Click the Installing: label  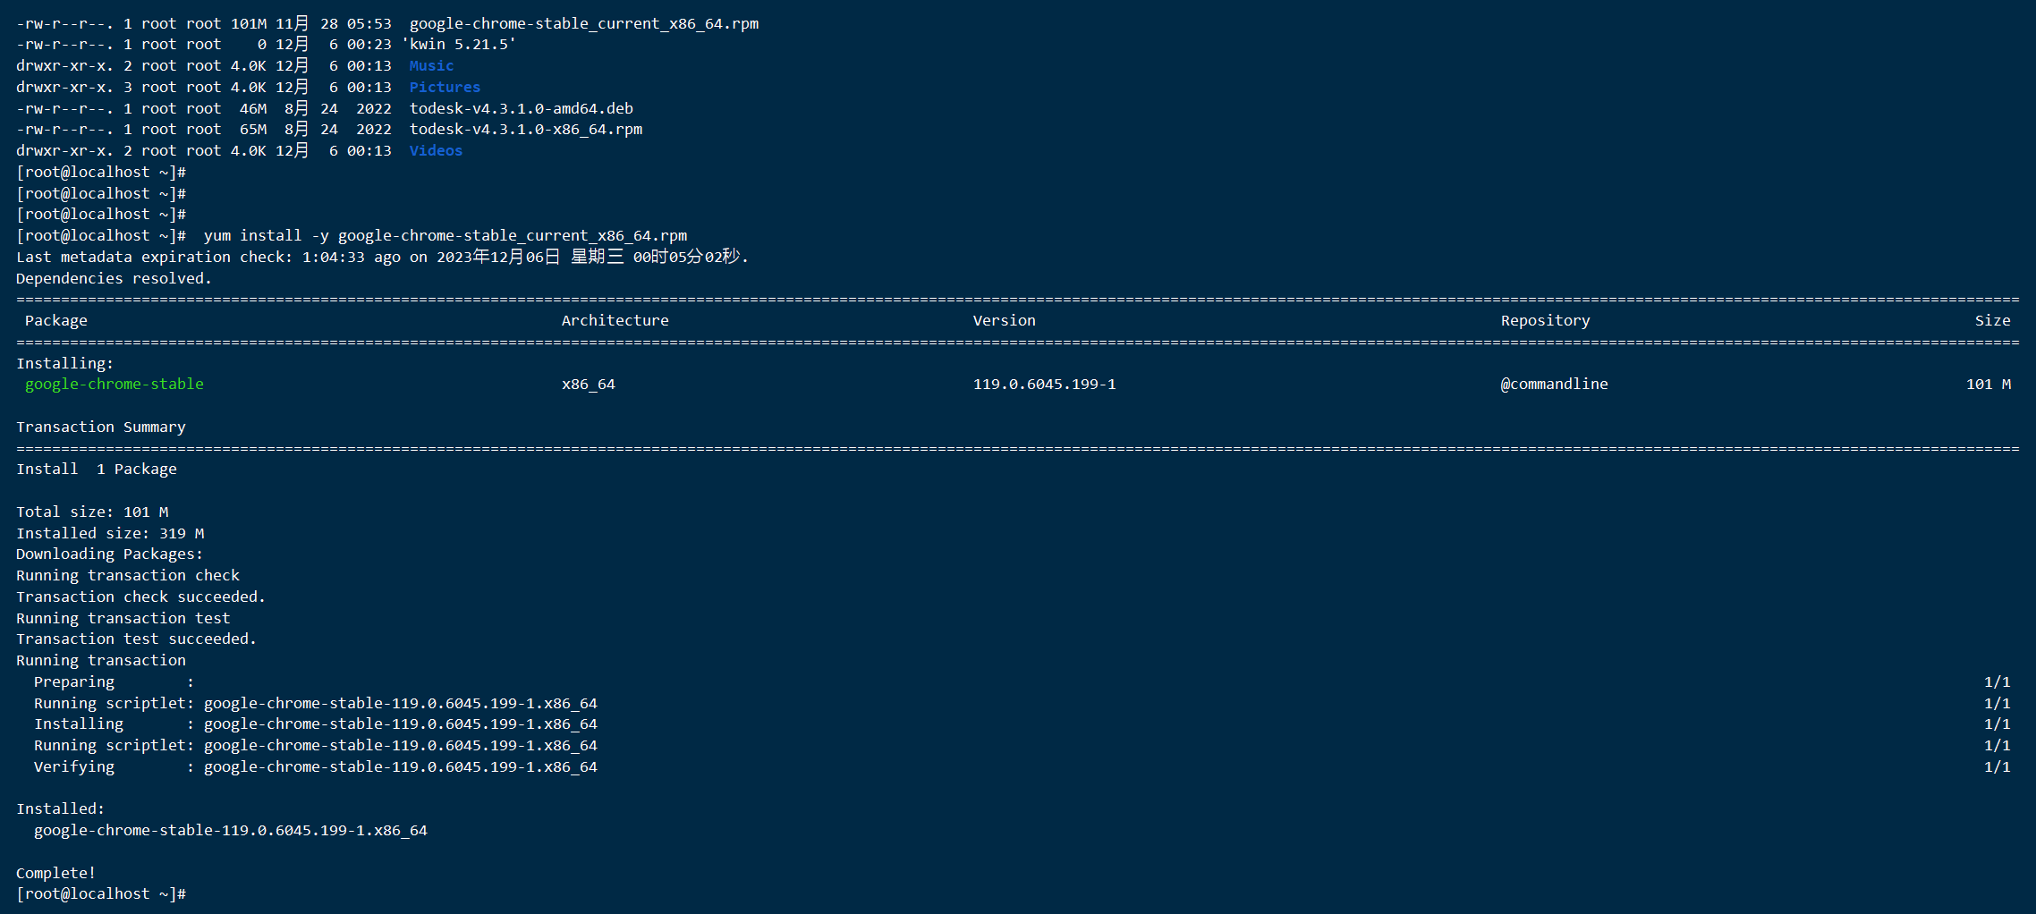point(65,364)
